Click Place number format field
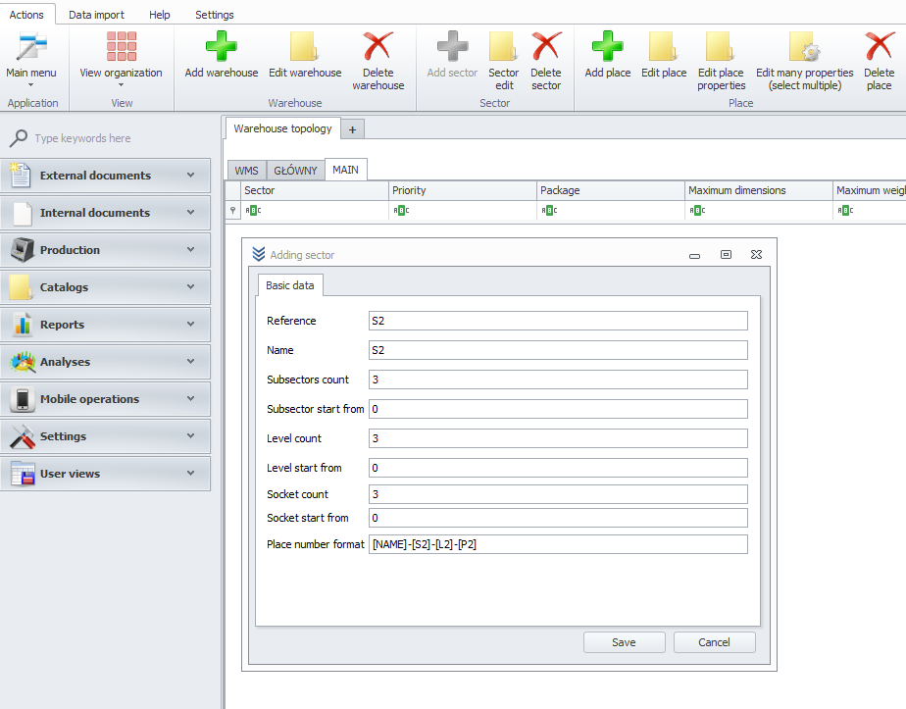906x709 pixels. (x=558, y=544)
